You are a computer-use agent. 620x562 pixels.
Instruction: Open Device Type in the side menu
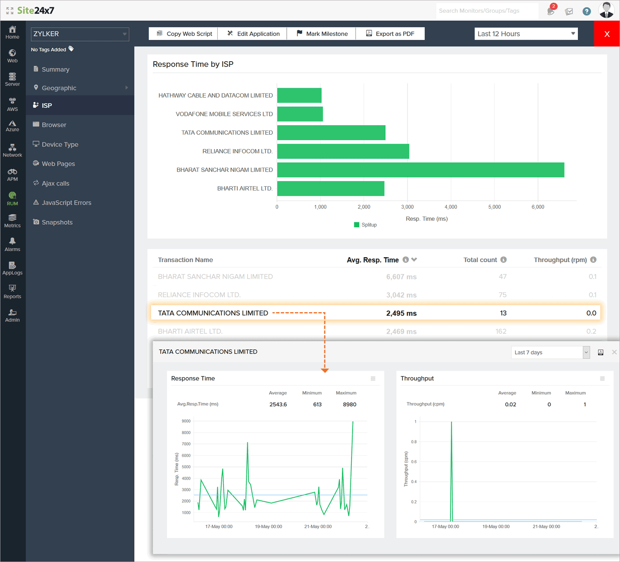[x=60, y=144]
